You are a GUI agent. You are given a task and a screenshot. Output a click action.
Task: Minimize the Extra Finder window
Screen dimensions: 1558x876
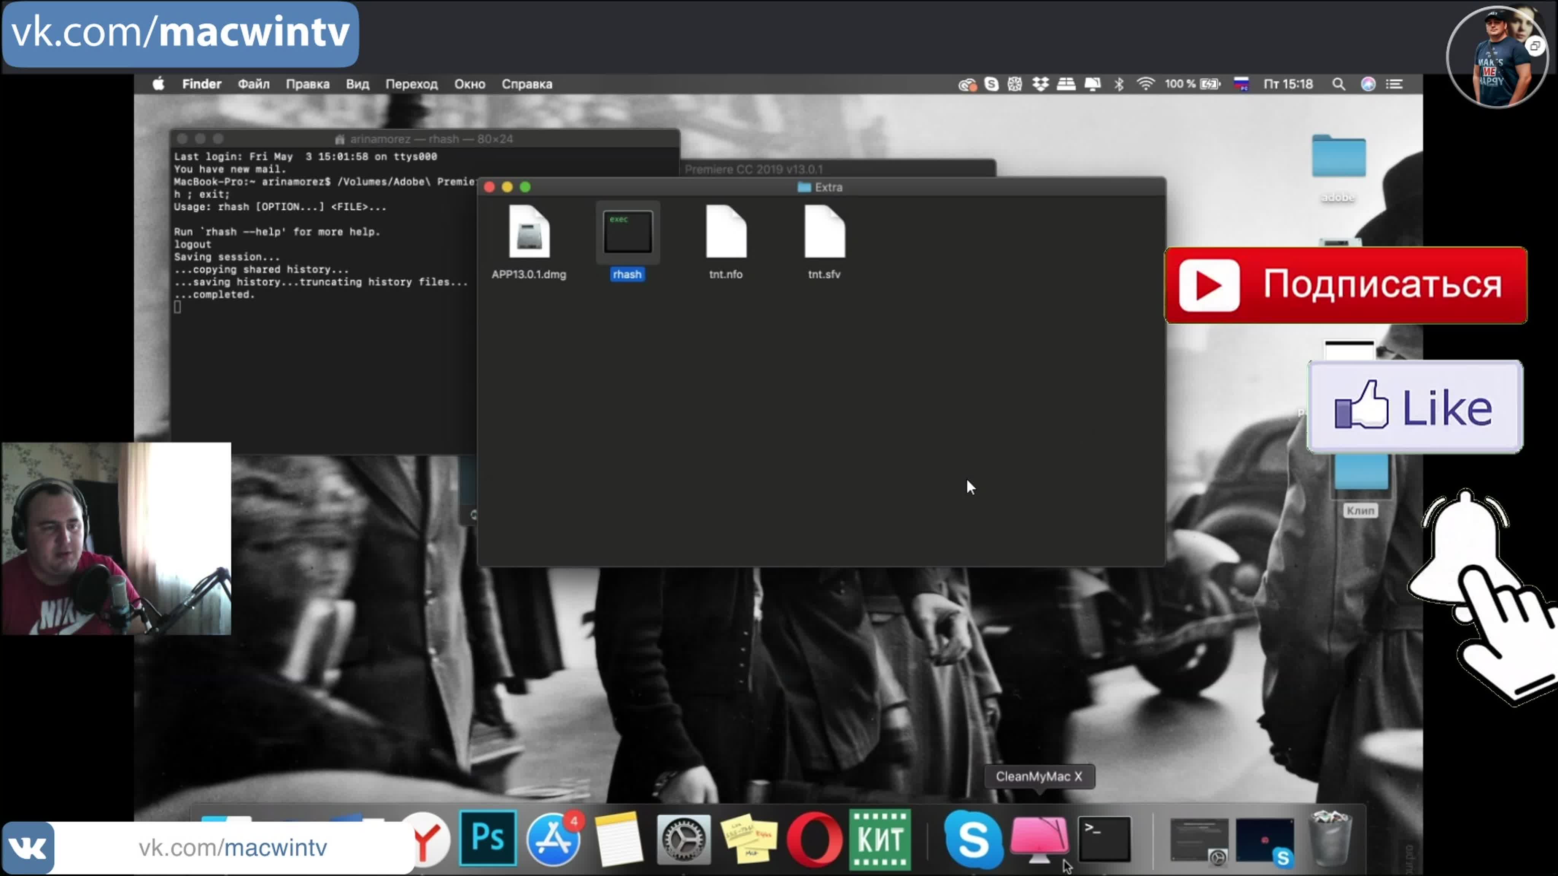tap(507, 187)
